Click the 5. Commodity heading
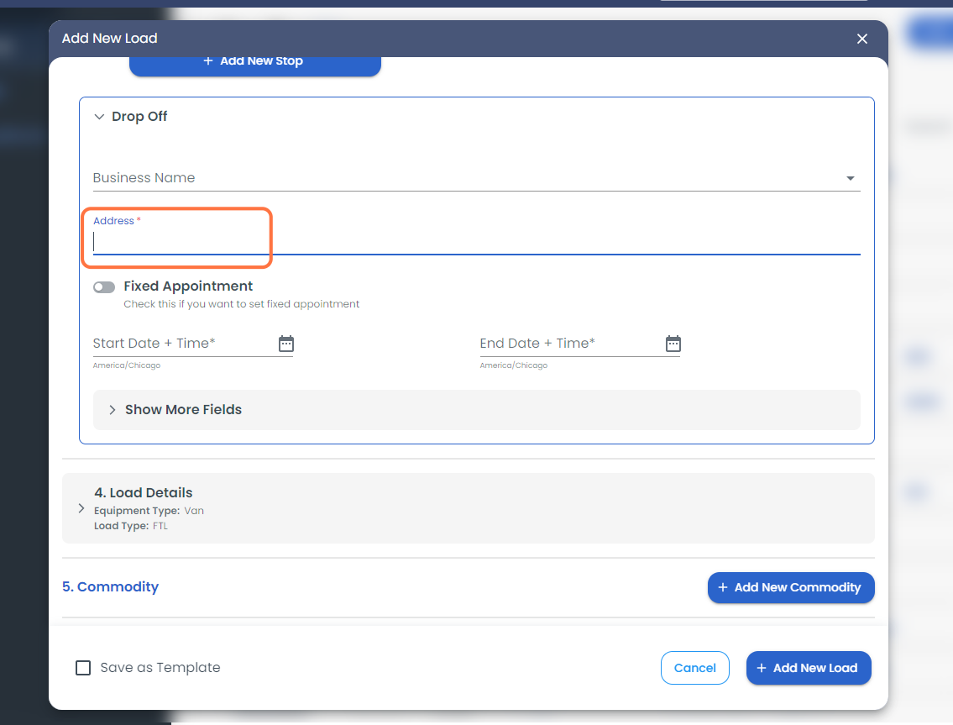 pyautogui.click(x=110, y=587)
